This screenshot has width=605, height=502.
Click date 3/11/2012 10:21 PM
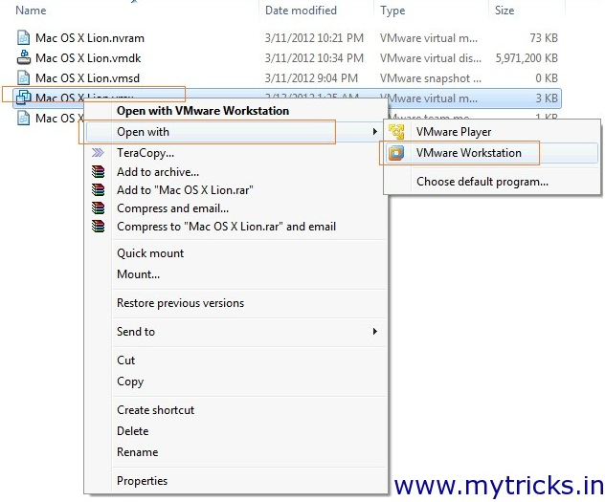(x=314, y=38)
